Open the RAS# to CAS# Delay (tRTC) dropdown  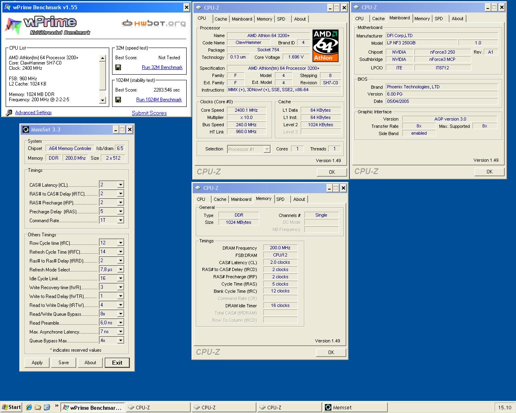(x=120, y=194)
